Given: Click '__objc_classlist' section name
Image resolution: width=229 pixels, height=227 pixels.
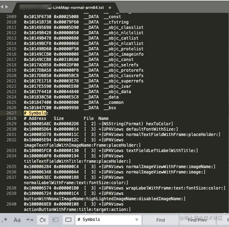Looking at the screenshot, I should (x=124, y=27).
